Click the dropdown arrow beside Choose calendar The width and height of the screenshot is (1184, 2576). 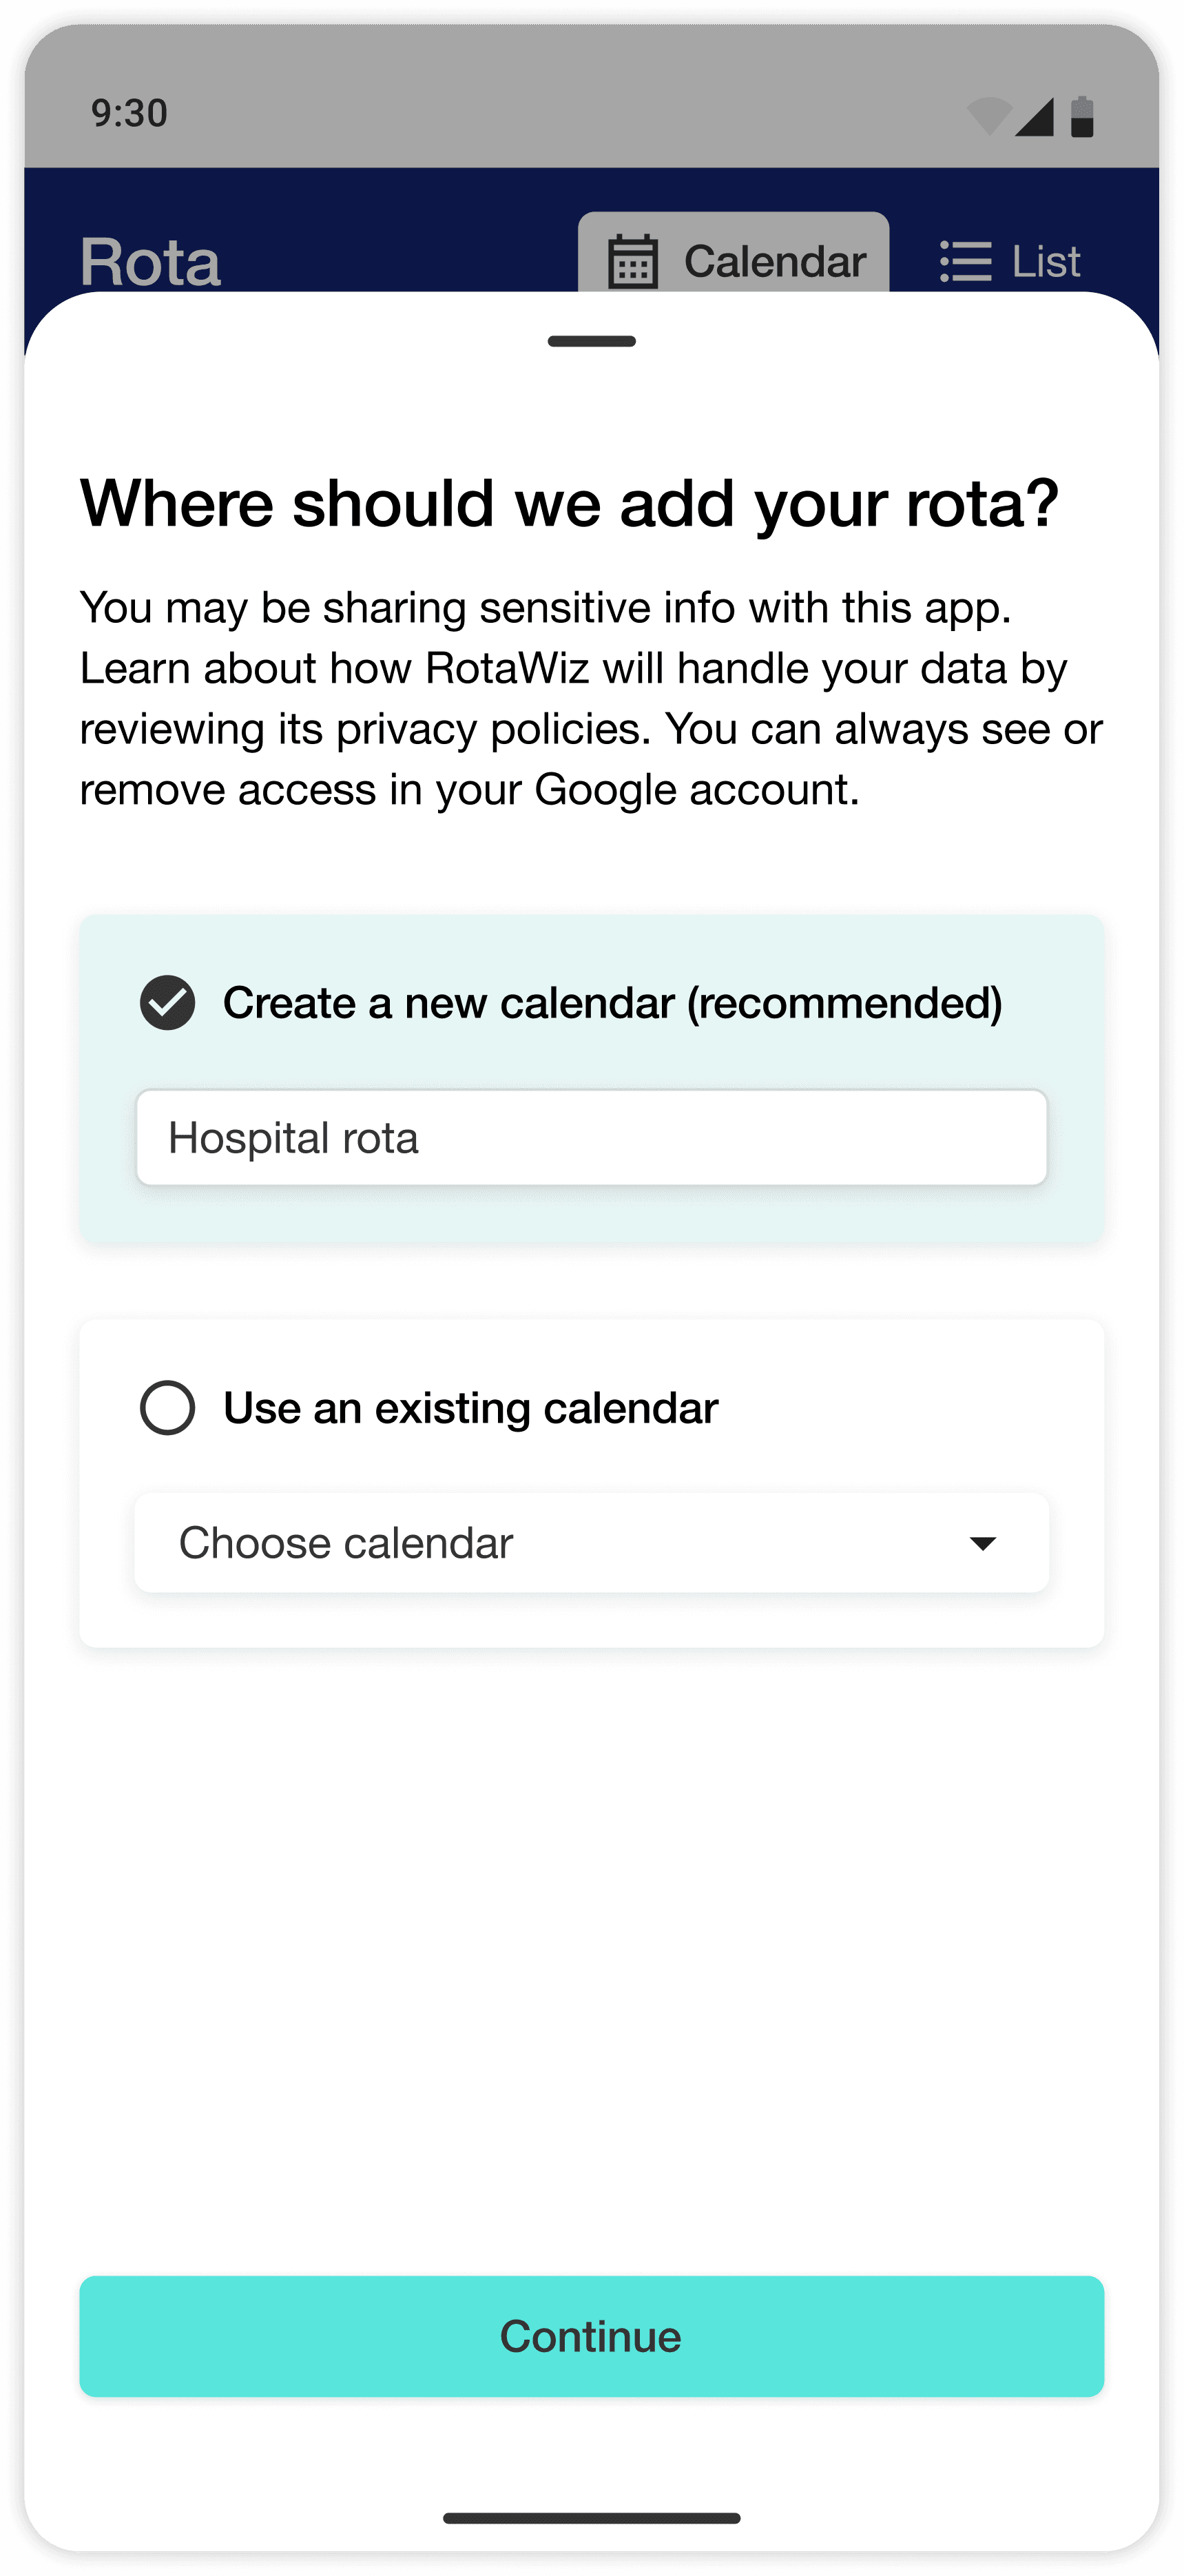click(x=983, y=1543)
